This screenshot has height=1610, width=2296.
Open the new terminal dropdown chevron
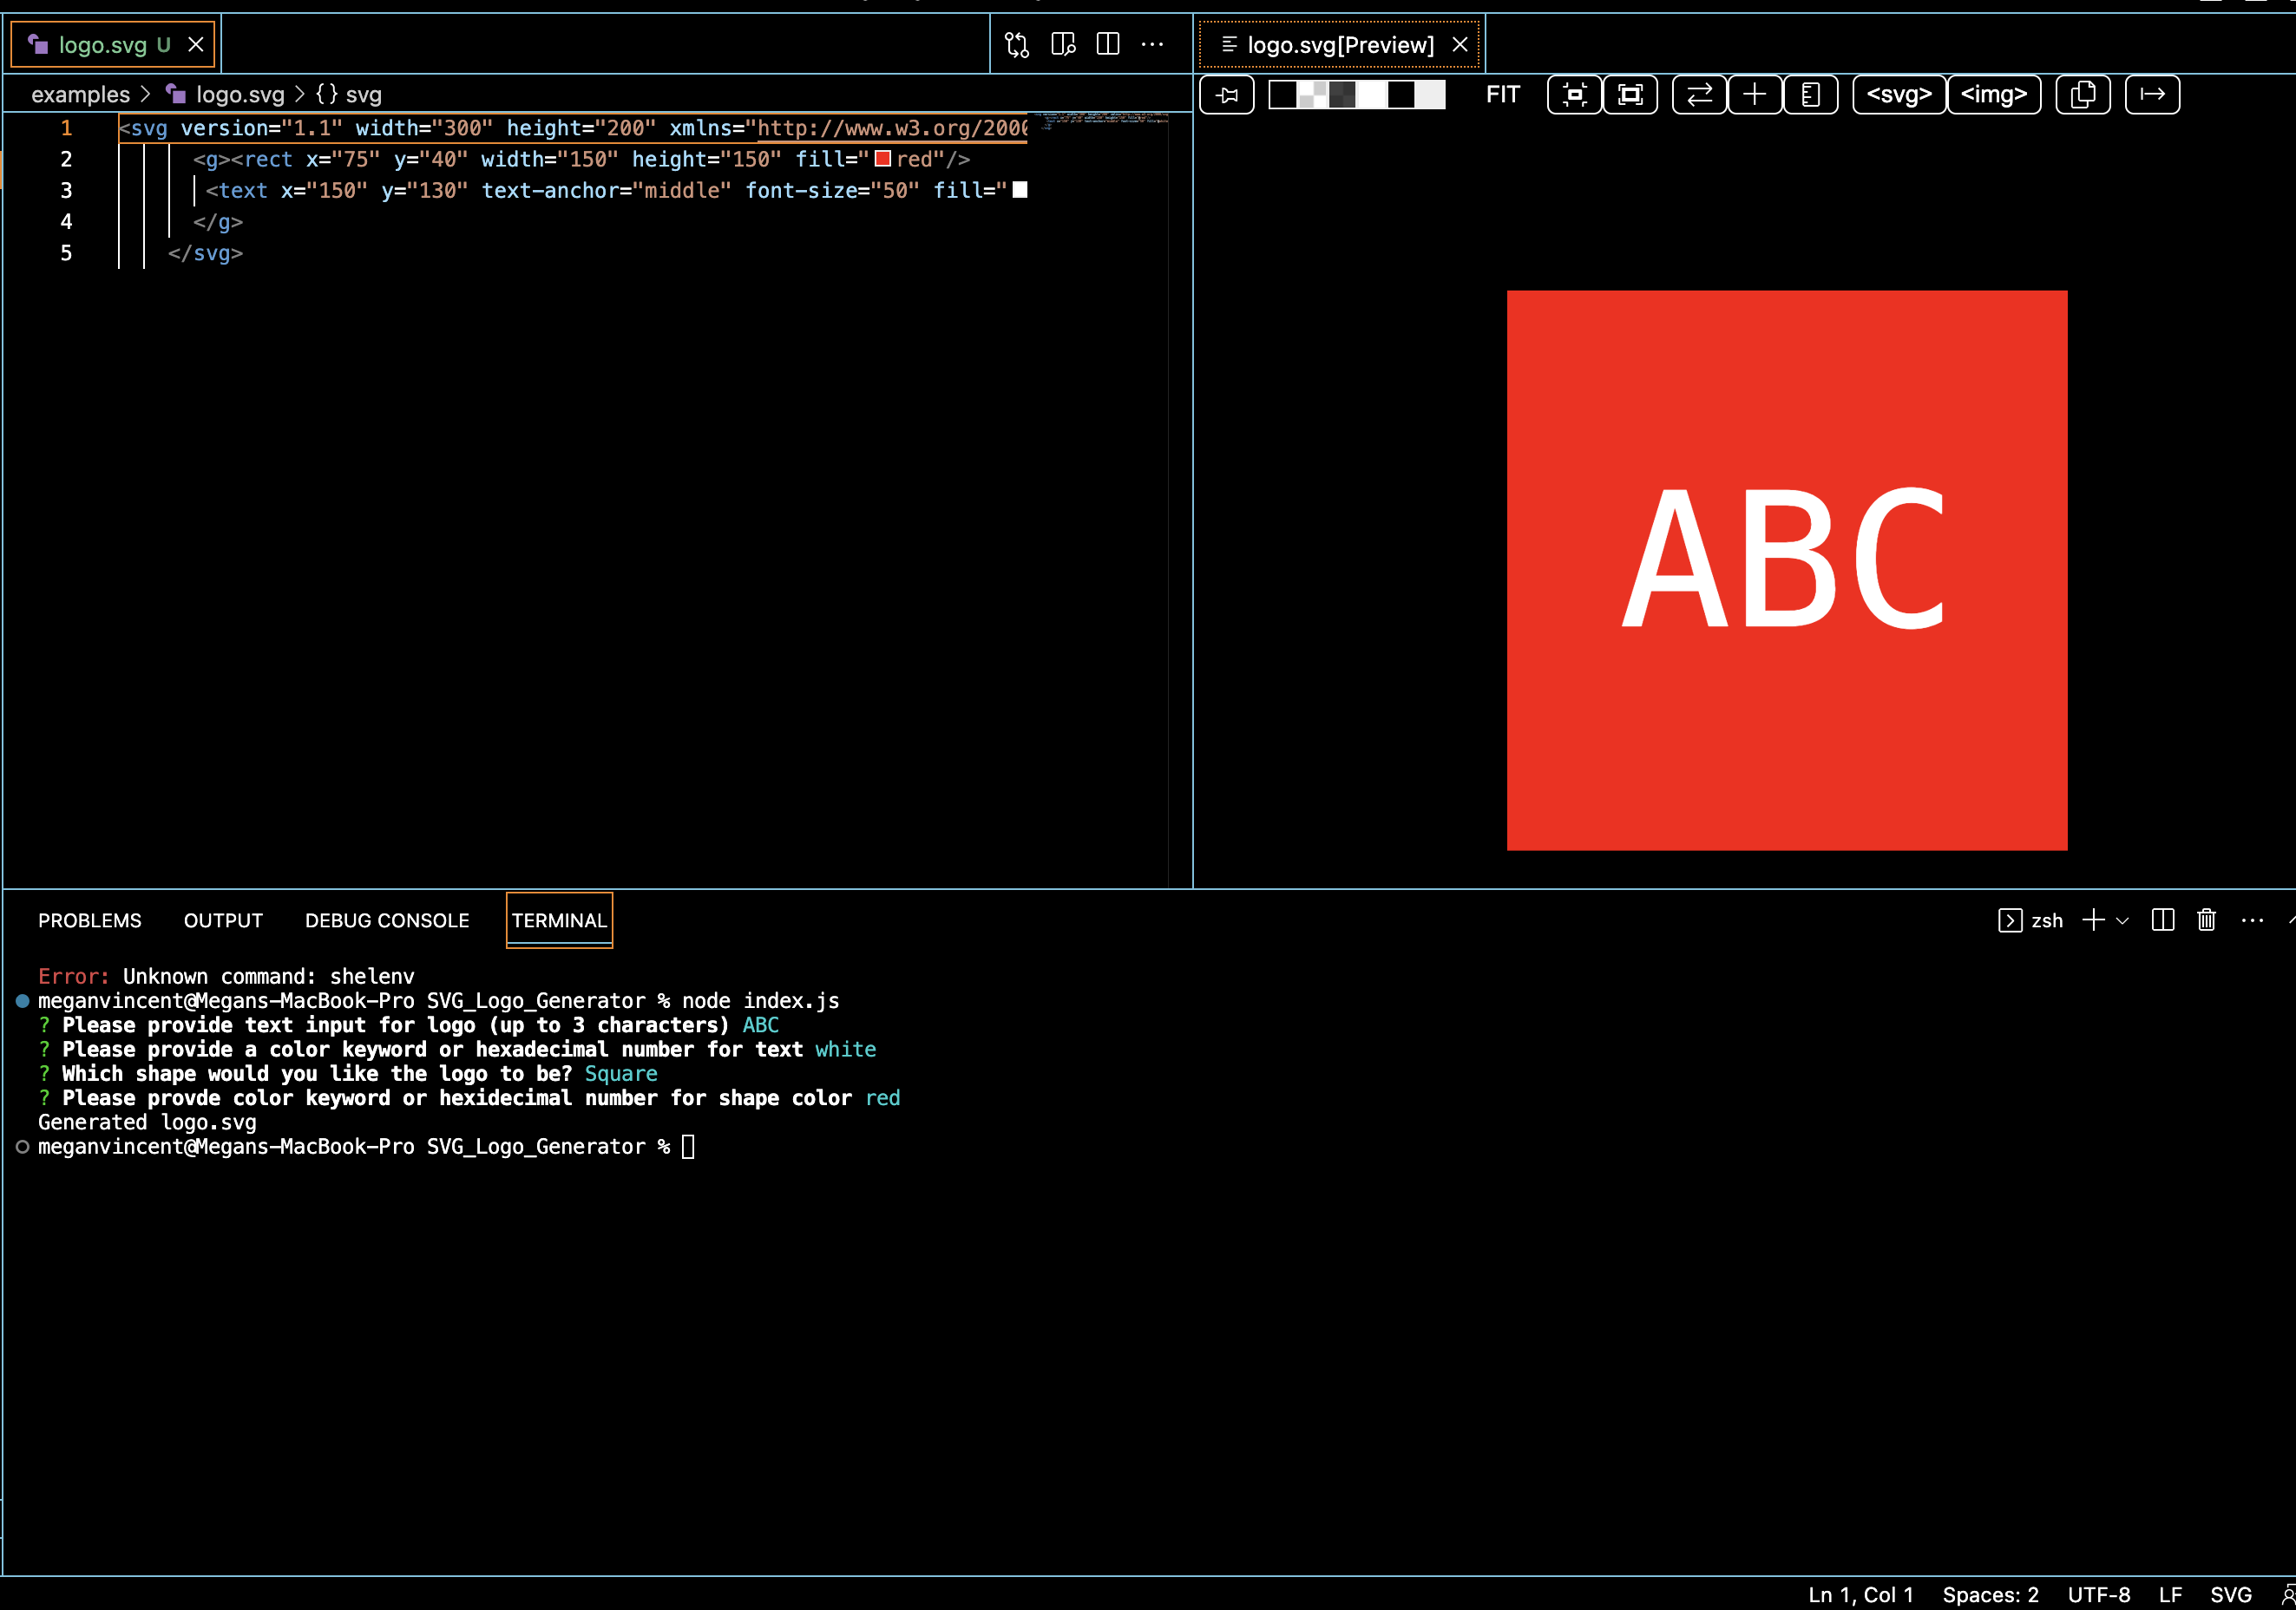click(2122, 920)
